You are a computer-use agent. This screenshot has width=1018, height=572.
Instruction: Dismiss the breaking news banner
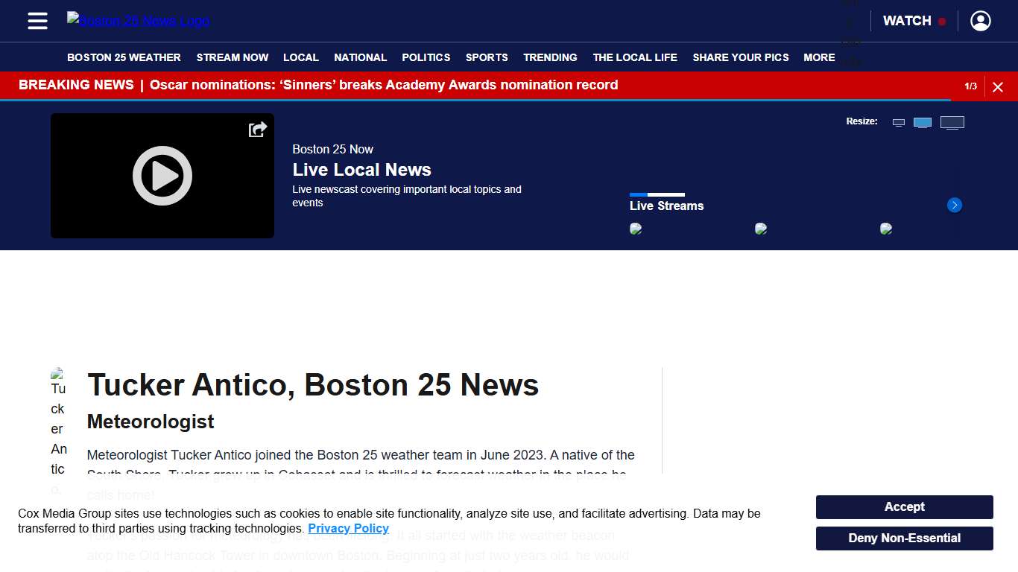[998, 86]
